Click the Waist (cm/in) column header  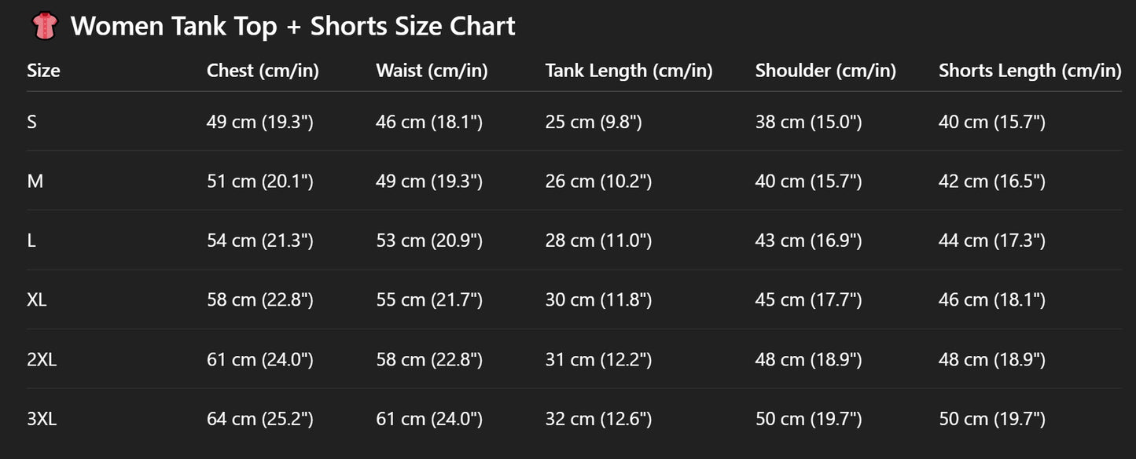(x=432, y=71)
